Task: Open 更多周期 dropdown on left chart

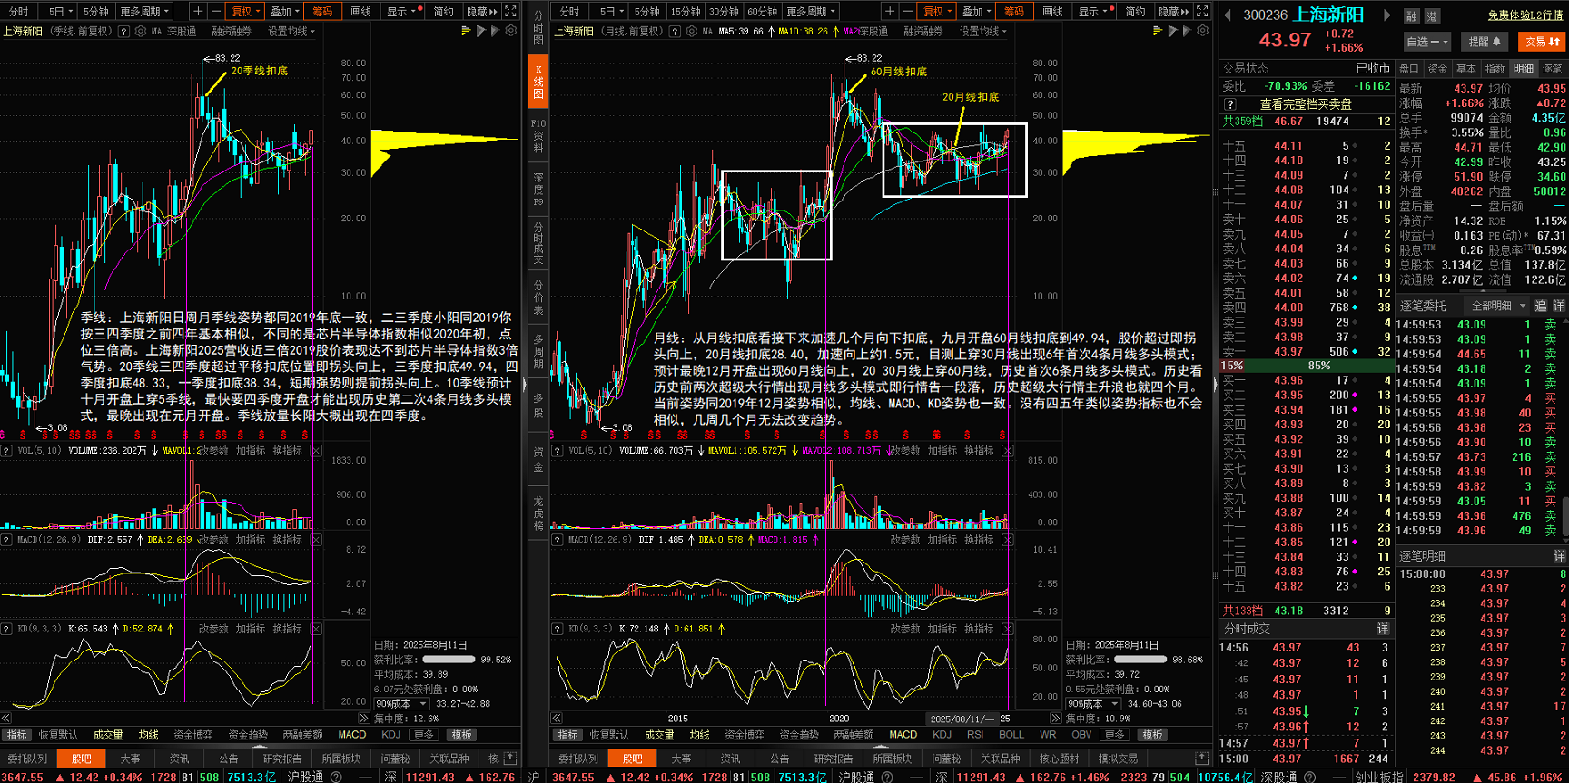Action: point(143,12)
